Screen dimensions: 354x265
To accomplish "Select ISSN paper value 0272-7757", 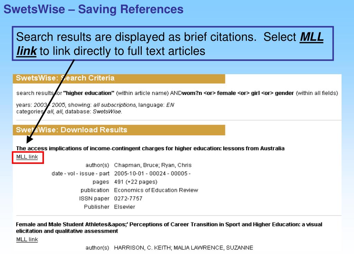I will point(128,198).
